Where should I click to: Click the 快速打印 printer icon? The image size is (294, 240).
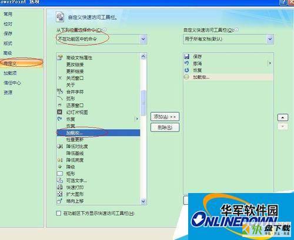(x=60, y=187)
